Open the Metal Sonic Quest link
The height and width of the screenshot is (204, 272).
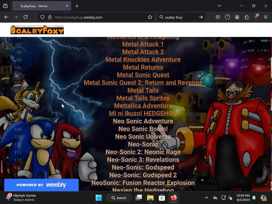pos(143,75)
